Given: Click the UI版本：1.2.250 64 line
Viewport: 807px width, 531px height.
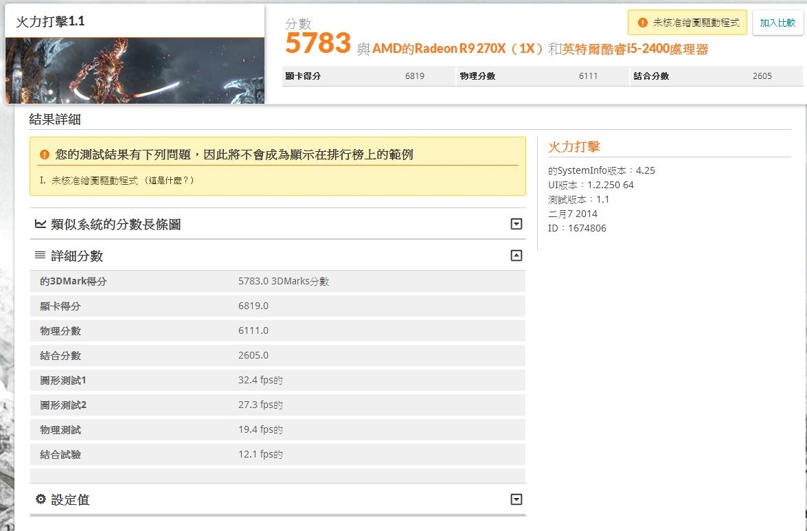Looking at the screenshot, I should (x=591, y=185).
